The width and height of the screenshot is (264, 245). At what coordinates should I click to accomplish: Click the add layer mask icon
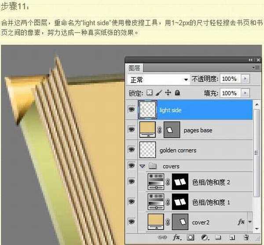pyautogui.click(x=191, y=238)
